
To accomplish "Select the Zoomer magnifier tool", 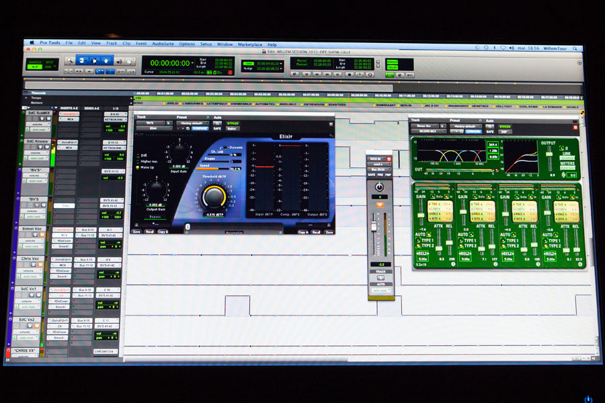I will tap(70, 60).
